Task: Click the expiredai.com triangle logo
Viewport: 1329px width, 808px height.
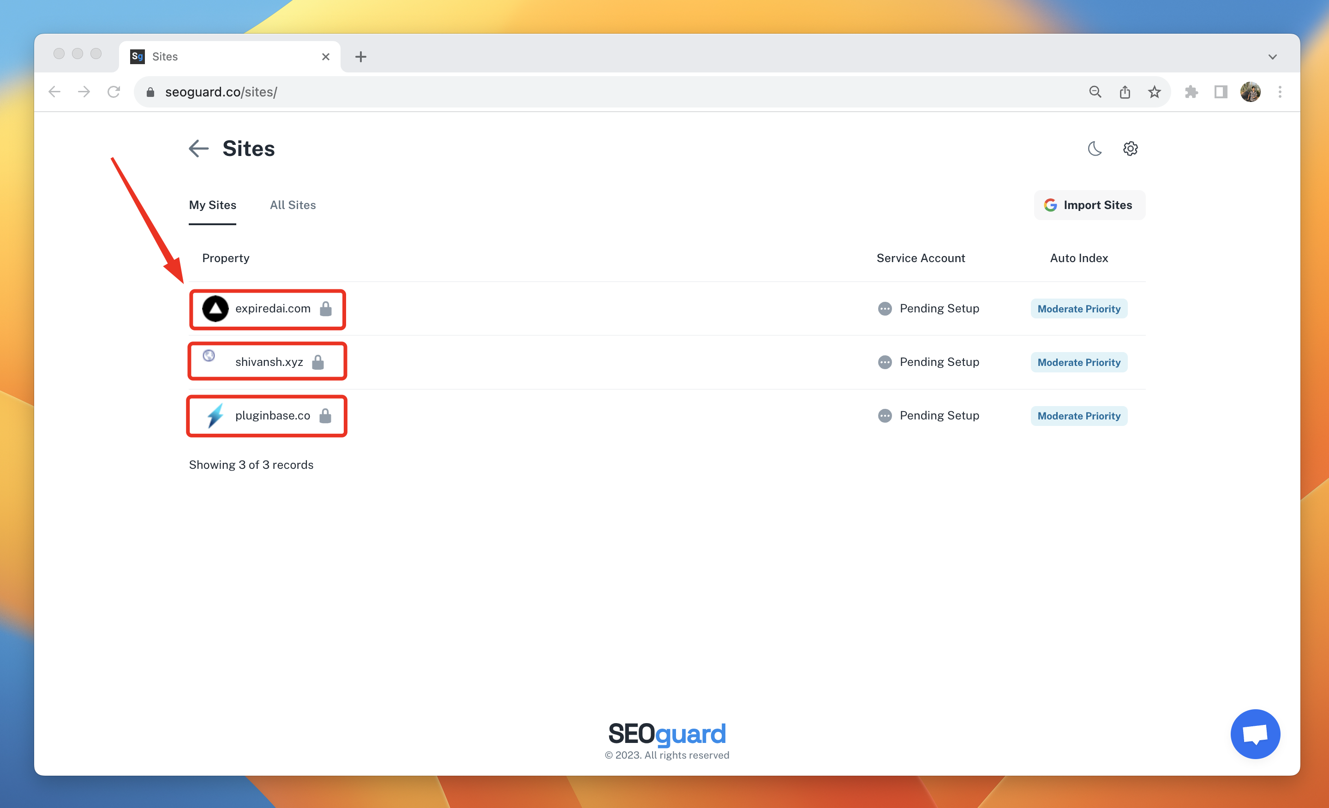Action: click(x=215, y=309)
